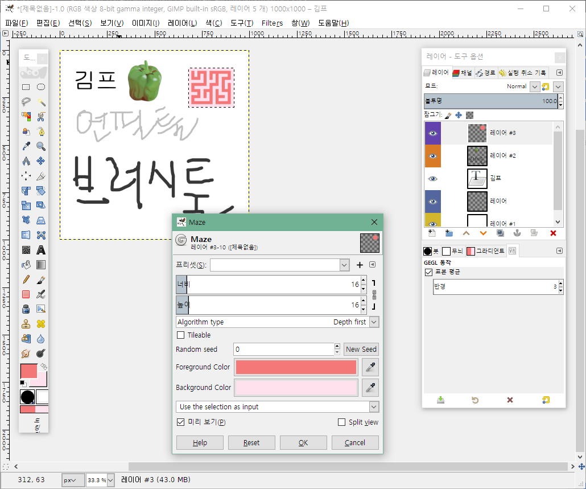Uncheck the 표본 평균 option
The height and width of the screenshot is (489, 586).
pos(428,272)
